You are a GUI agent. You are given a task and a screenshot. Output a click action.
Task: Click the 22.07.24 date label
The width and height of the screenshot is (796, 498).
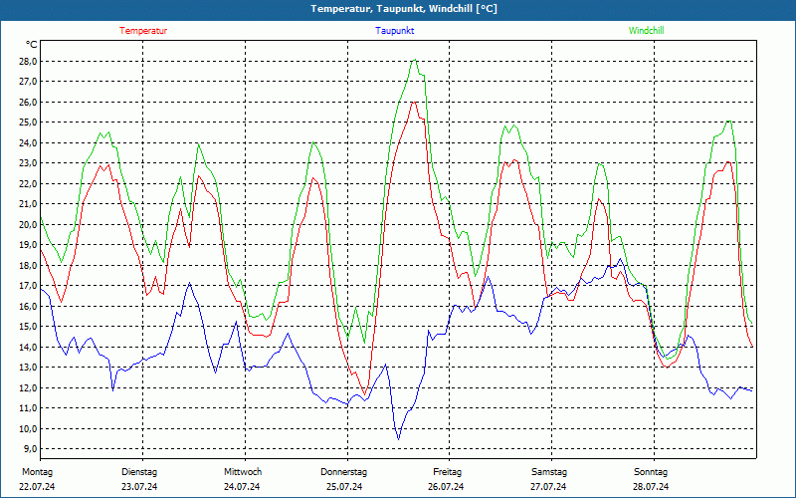pos(37,487)
